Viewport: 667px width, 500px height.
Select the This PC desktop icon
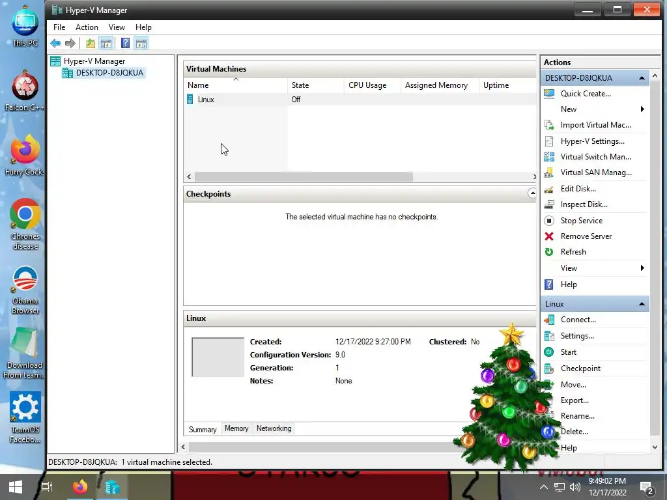pos(25,26)
